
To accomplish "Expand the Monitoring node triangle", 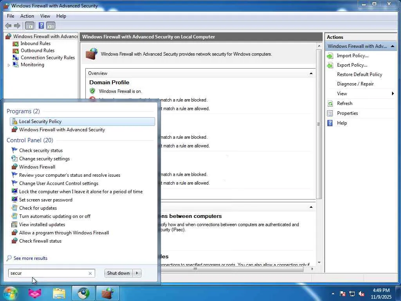I will [x=9, y=65].
